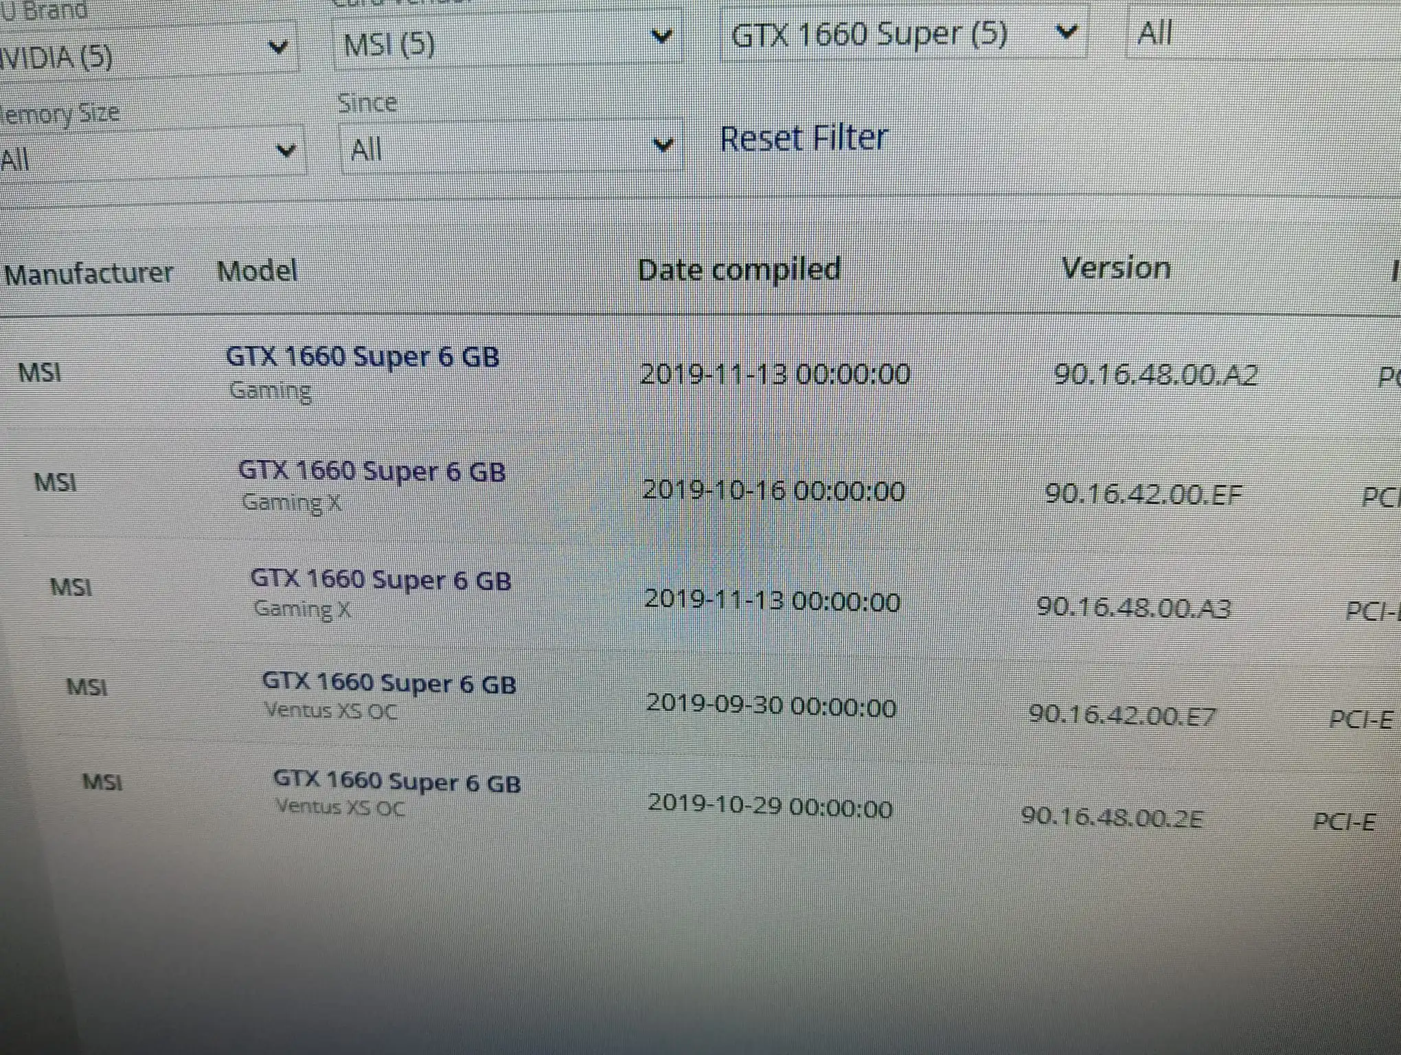Click PCI-E in the 90.16.42.00.E7 row
1401x1055 pixels.
(x=1361, y=718)
